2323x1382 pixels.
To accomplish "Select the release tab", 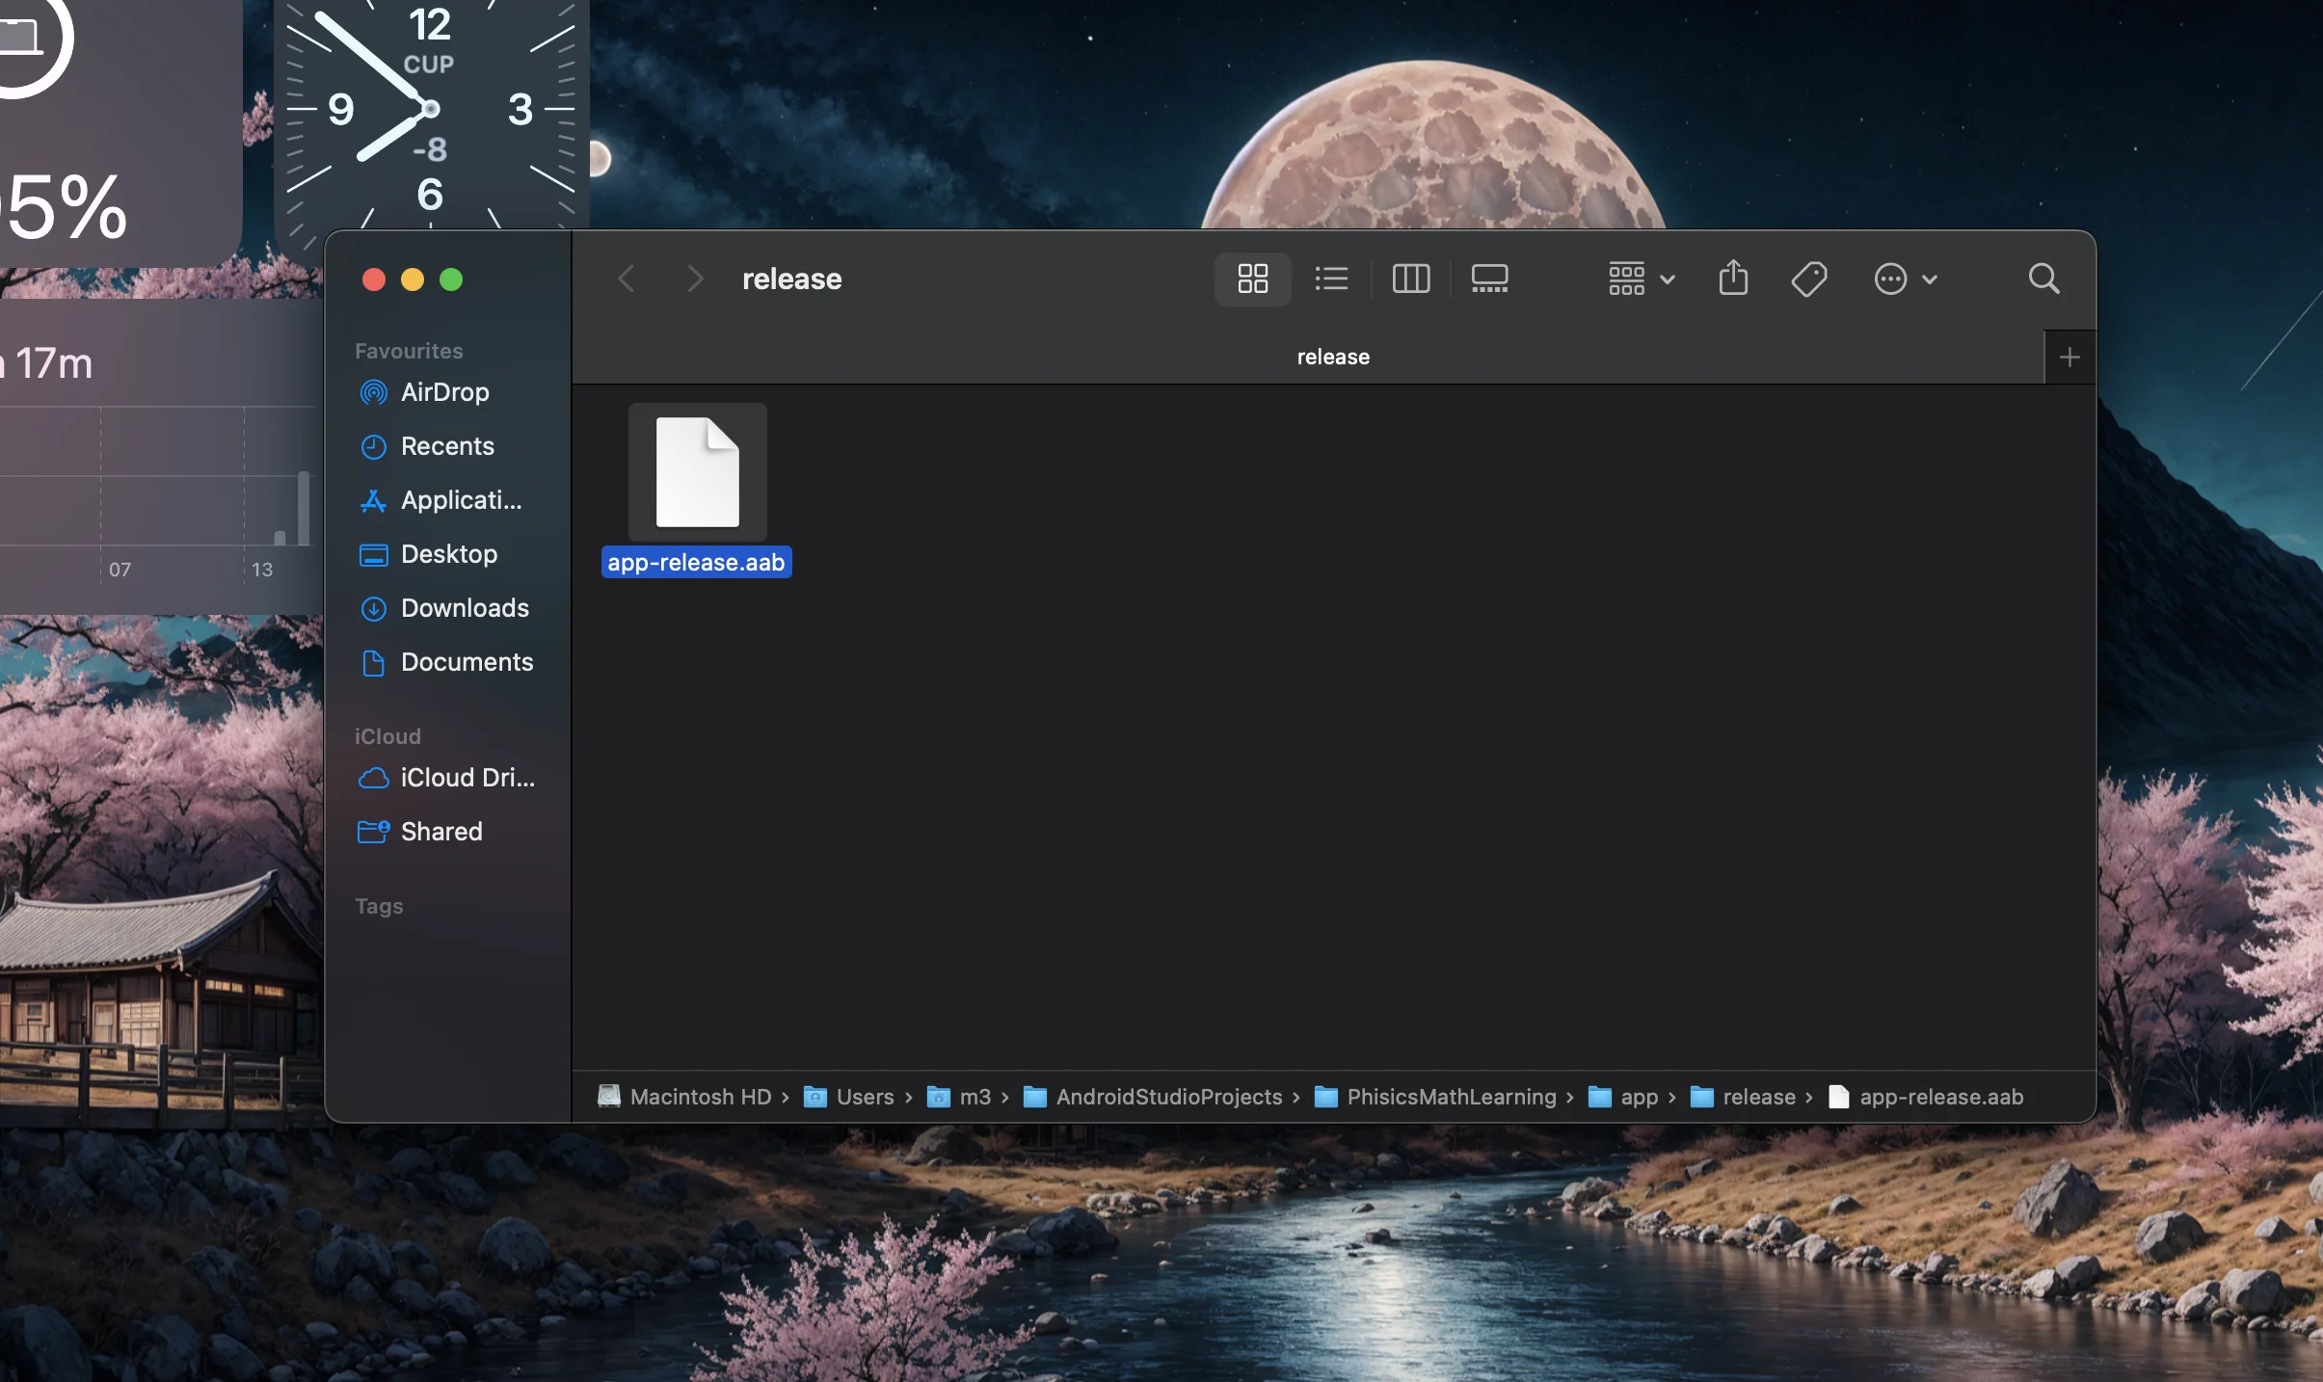I will coord(1308,358).
